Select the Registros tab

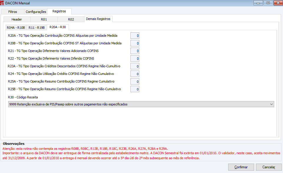tap(59, 11)
